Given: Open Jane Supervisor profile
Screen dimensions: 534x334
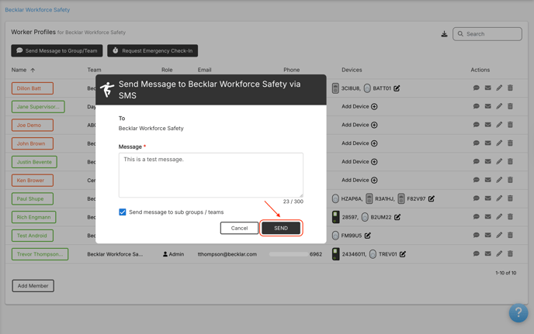Looking at the screenshot, I should (x=38, y=106).
